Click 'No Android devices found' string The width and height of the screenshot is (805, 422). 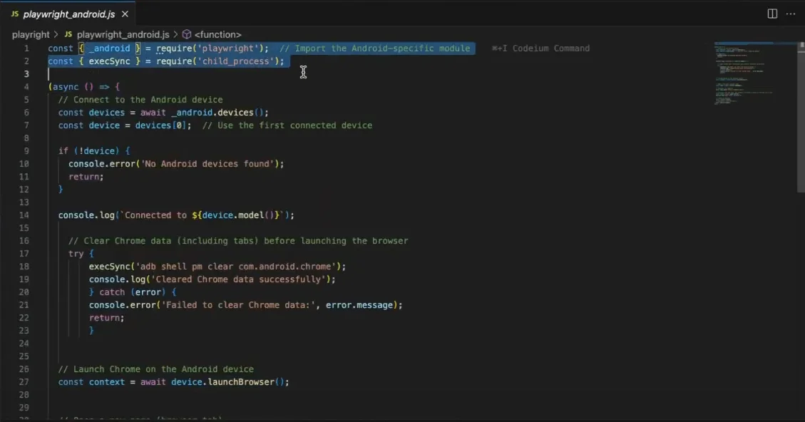207,164
